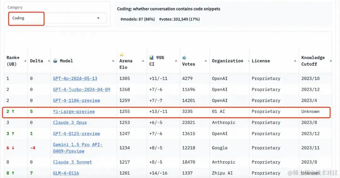The height and width of the screenshot is (178, 340).
Task: Open Gemini 1.5 Pro API-0409-Preview link
Action: click(x=78, y=148)
